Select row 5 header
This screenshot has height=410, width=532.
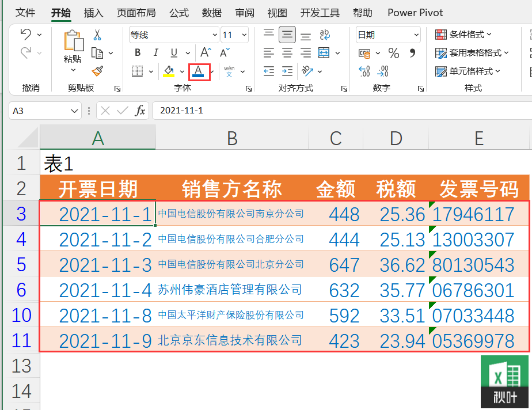21,264
